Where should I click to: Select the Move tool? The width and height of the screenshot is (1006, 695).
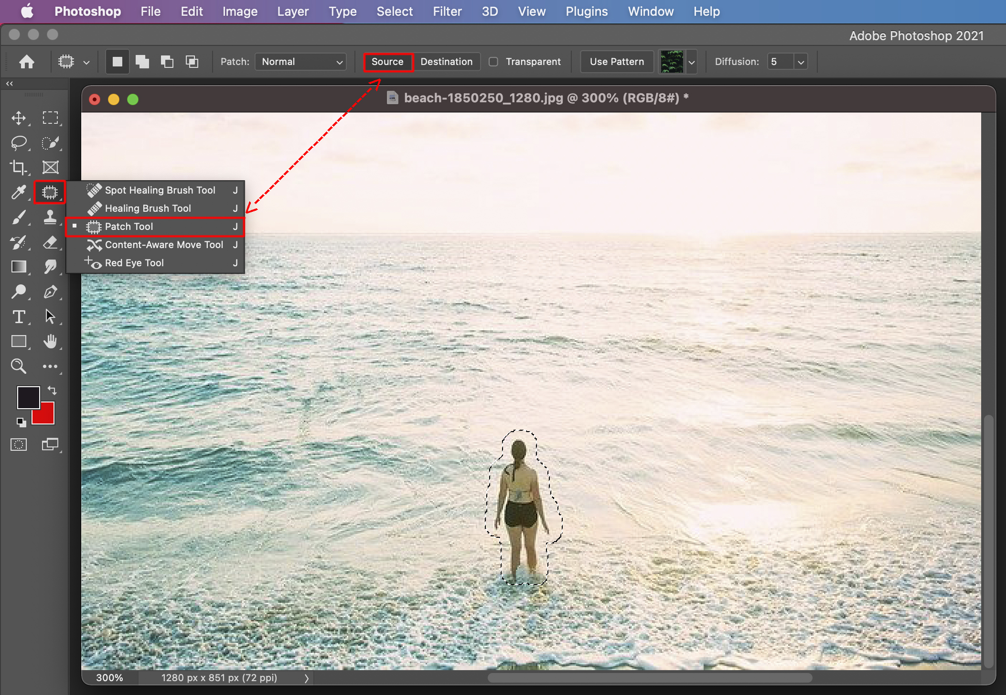tap(19, 118)
